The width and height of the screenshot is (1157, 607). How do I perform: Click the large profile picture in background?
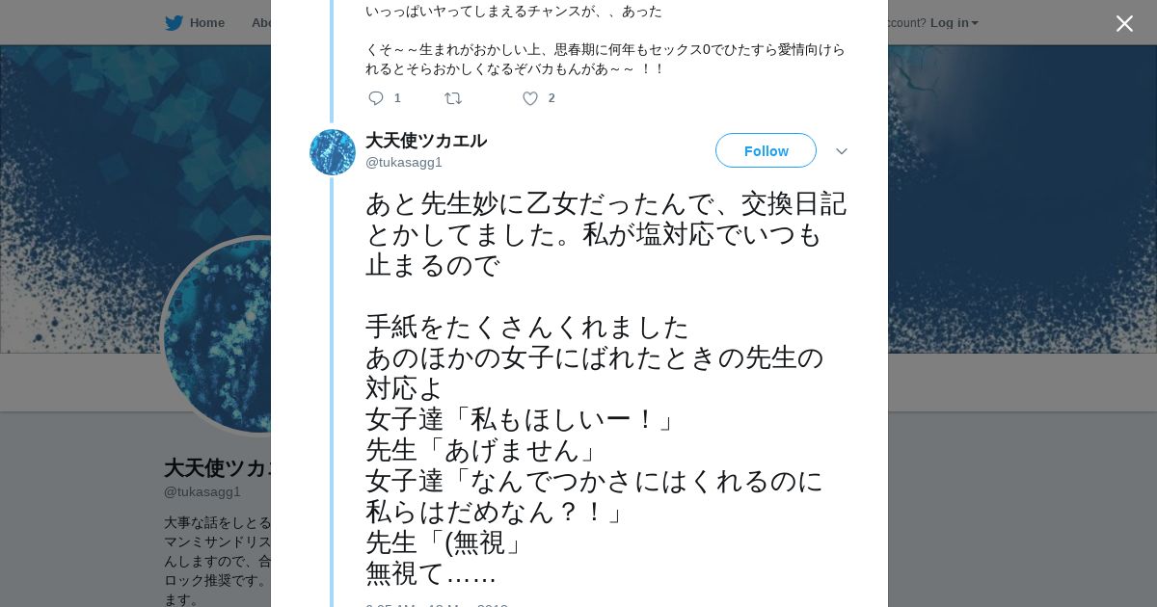click(218, 335)
